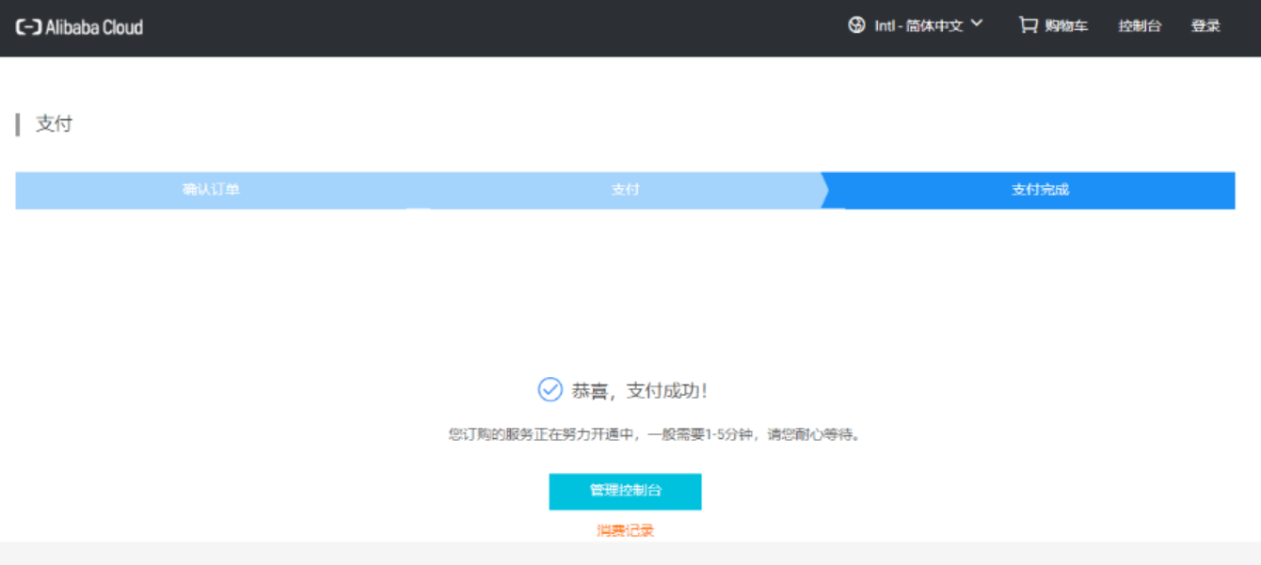The image size is (1261, 565).
Task: Click the globe icon in header
Action: pyautogui.click(x=856, y=25)
